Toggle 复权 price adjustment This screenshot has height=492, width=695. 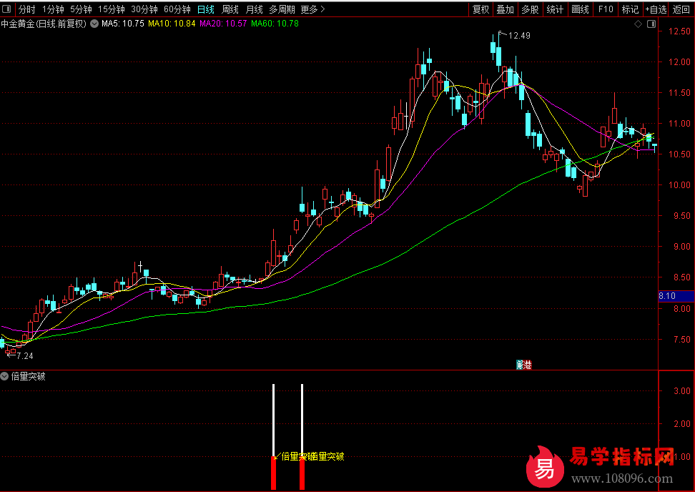(x=481, y=9)
